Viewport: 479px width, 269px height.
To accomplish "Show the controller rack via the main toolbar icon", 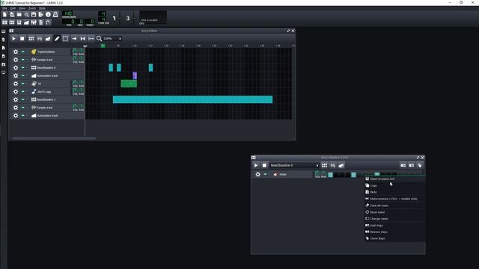I will 48,22.
